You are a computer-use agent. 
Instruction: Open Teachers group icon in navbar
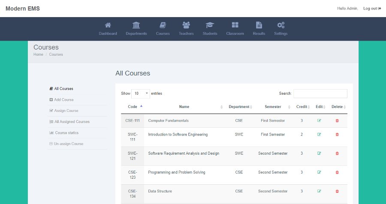point(186,25)
